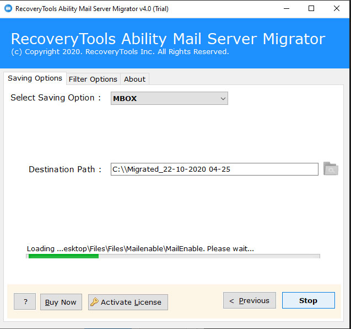Minimize the Mail Server Migrator window
351x329 pixels.
(285, 9)
